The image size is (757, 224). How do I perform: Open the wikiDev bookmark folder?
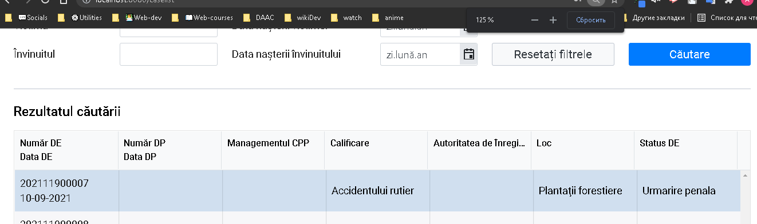pos(304,18)
